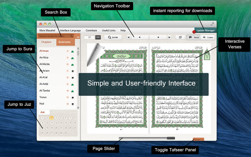Open the Bookmarks tab

(x=64, y=42)
